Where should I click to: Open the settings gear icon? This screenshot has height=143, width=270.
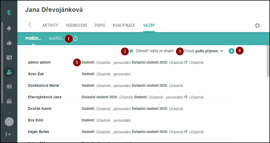click(x=257, y=26)
